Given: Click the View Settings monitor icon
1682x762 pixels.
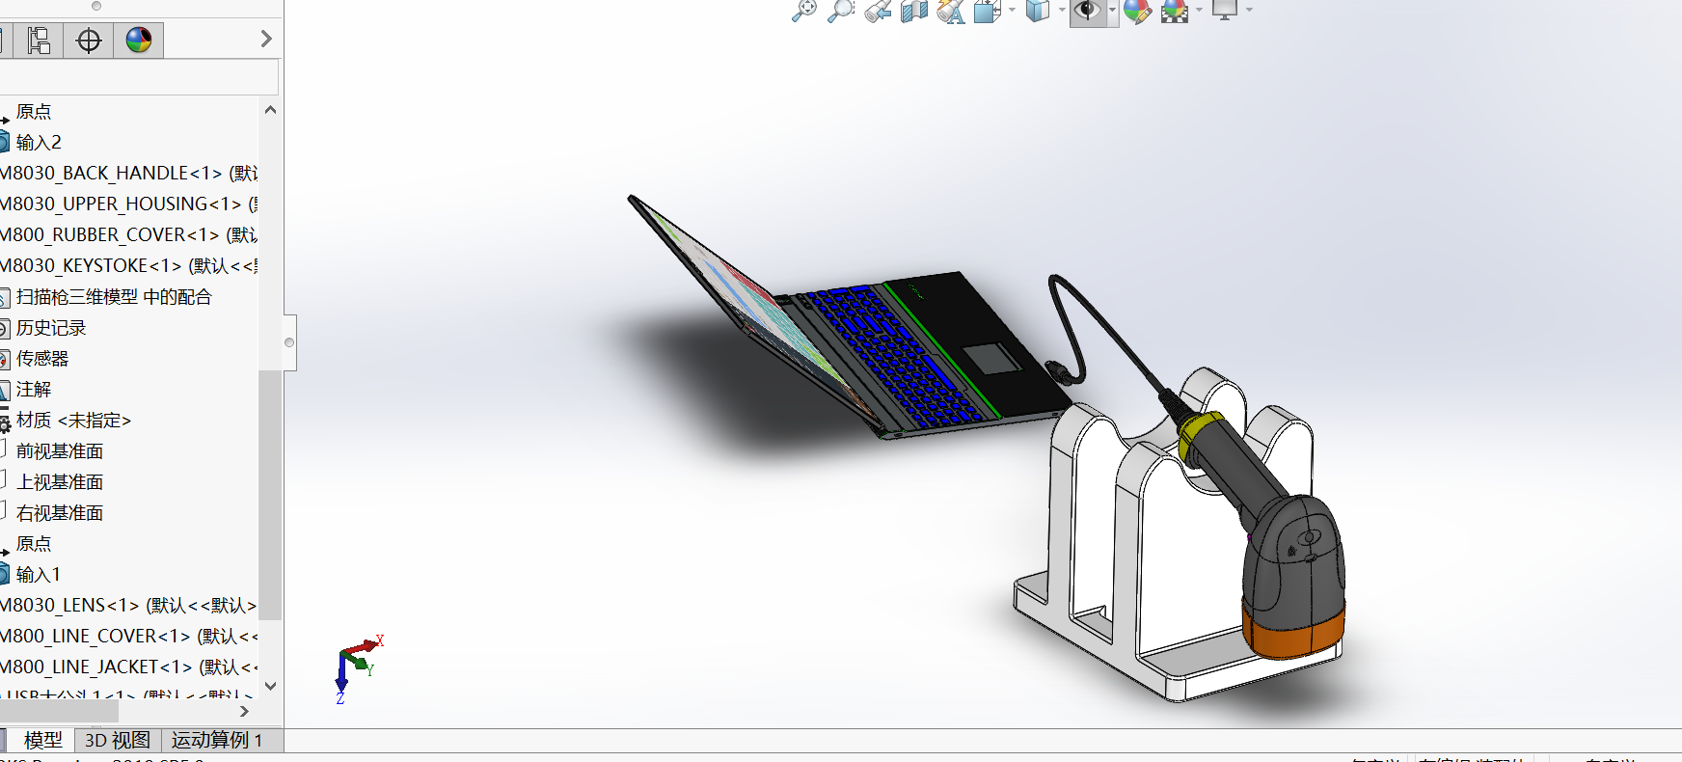Looking at the screenshot, I should click(1225, 11).
